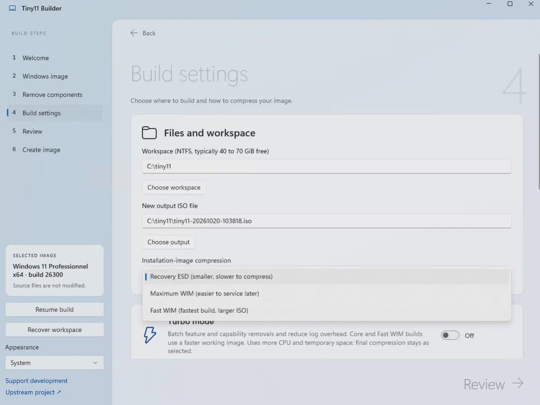Open the Appearance System dropdown
The image size is (540, 405).
(x=54, y=363)
